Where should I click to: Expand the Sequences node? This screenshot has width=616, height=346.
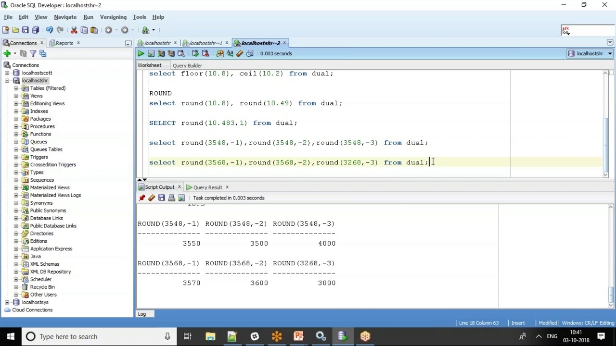(16, 180)
